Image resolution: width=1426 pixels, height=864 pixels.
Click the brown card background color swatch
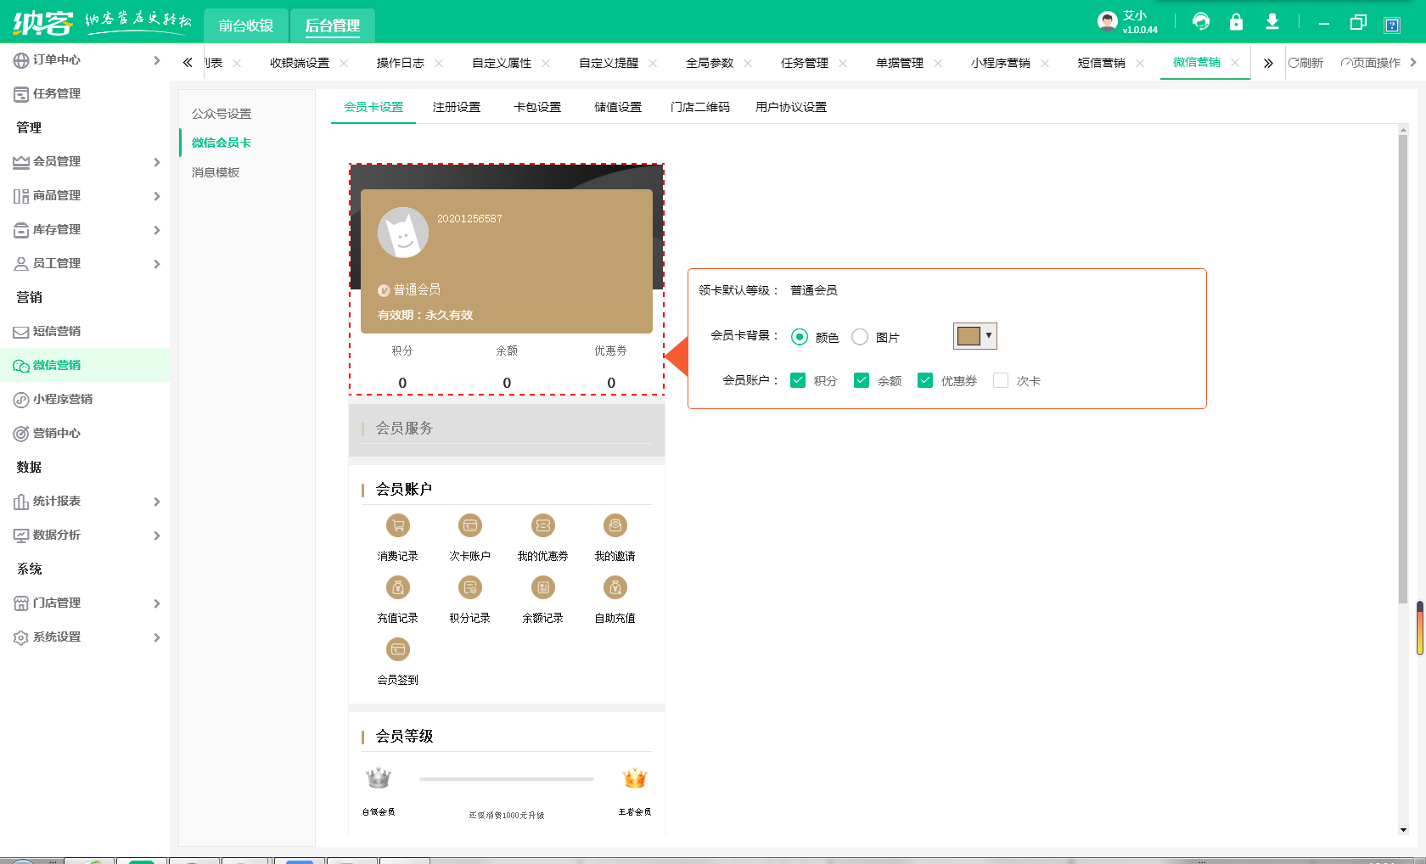point(968,336)
